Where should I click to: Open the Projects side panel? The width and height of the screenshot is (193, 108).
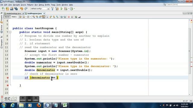coord(2,19)
